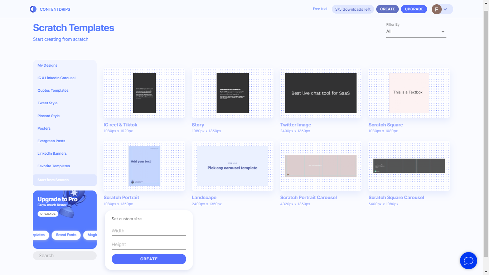Screen dimensions: 489x275
Task: Click the UPGRADE button in header
Action: click(414, 9)
